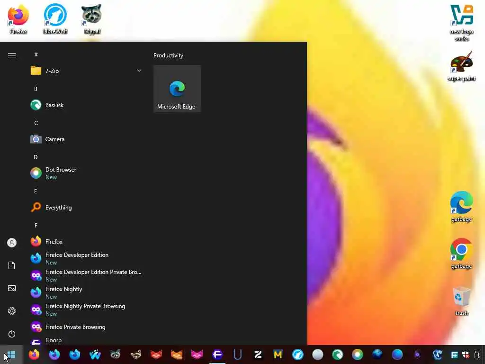
Task: Launch Basilisk from the Start menu list
Action: (86, 105)
